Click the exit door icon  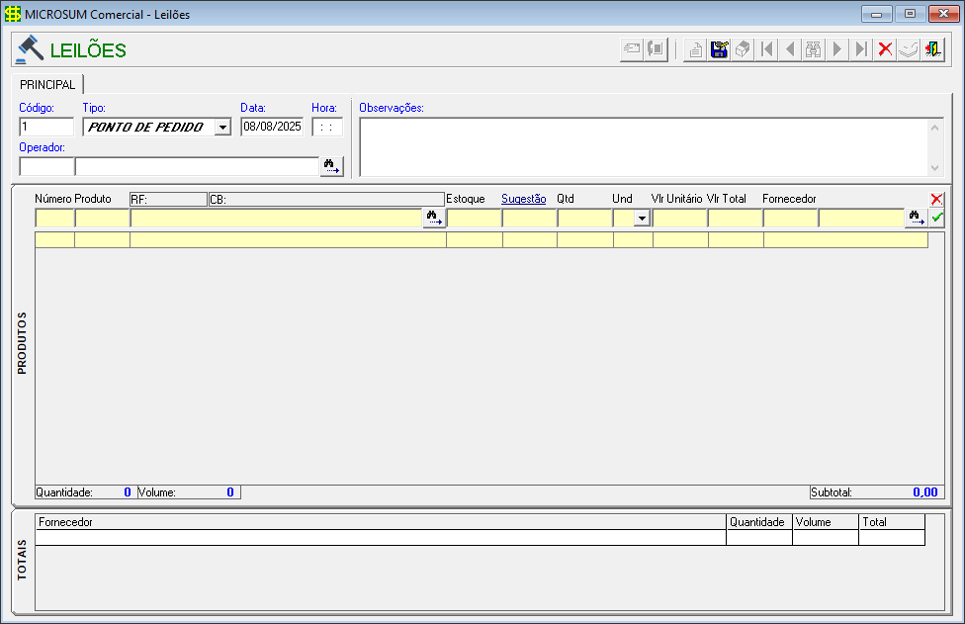pos(932,49)
